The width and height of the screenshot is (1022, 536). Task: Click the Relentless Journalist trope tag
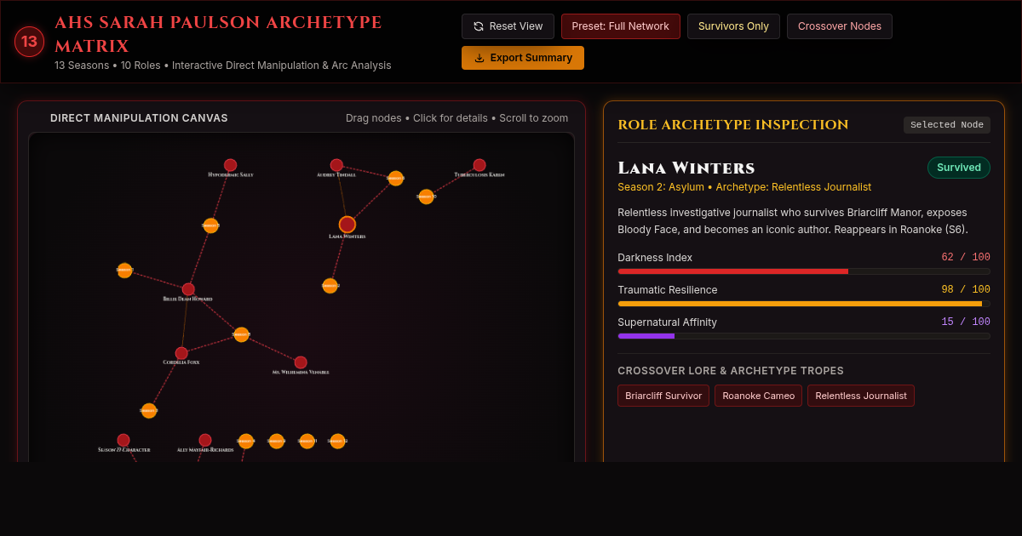(861, 396)
